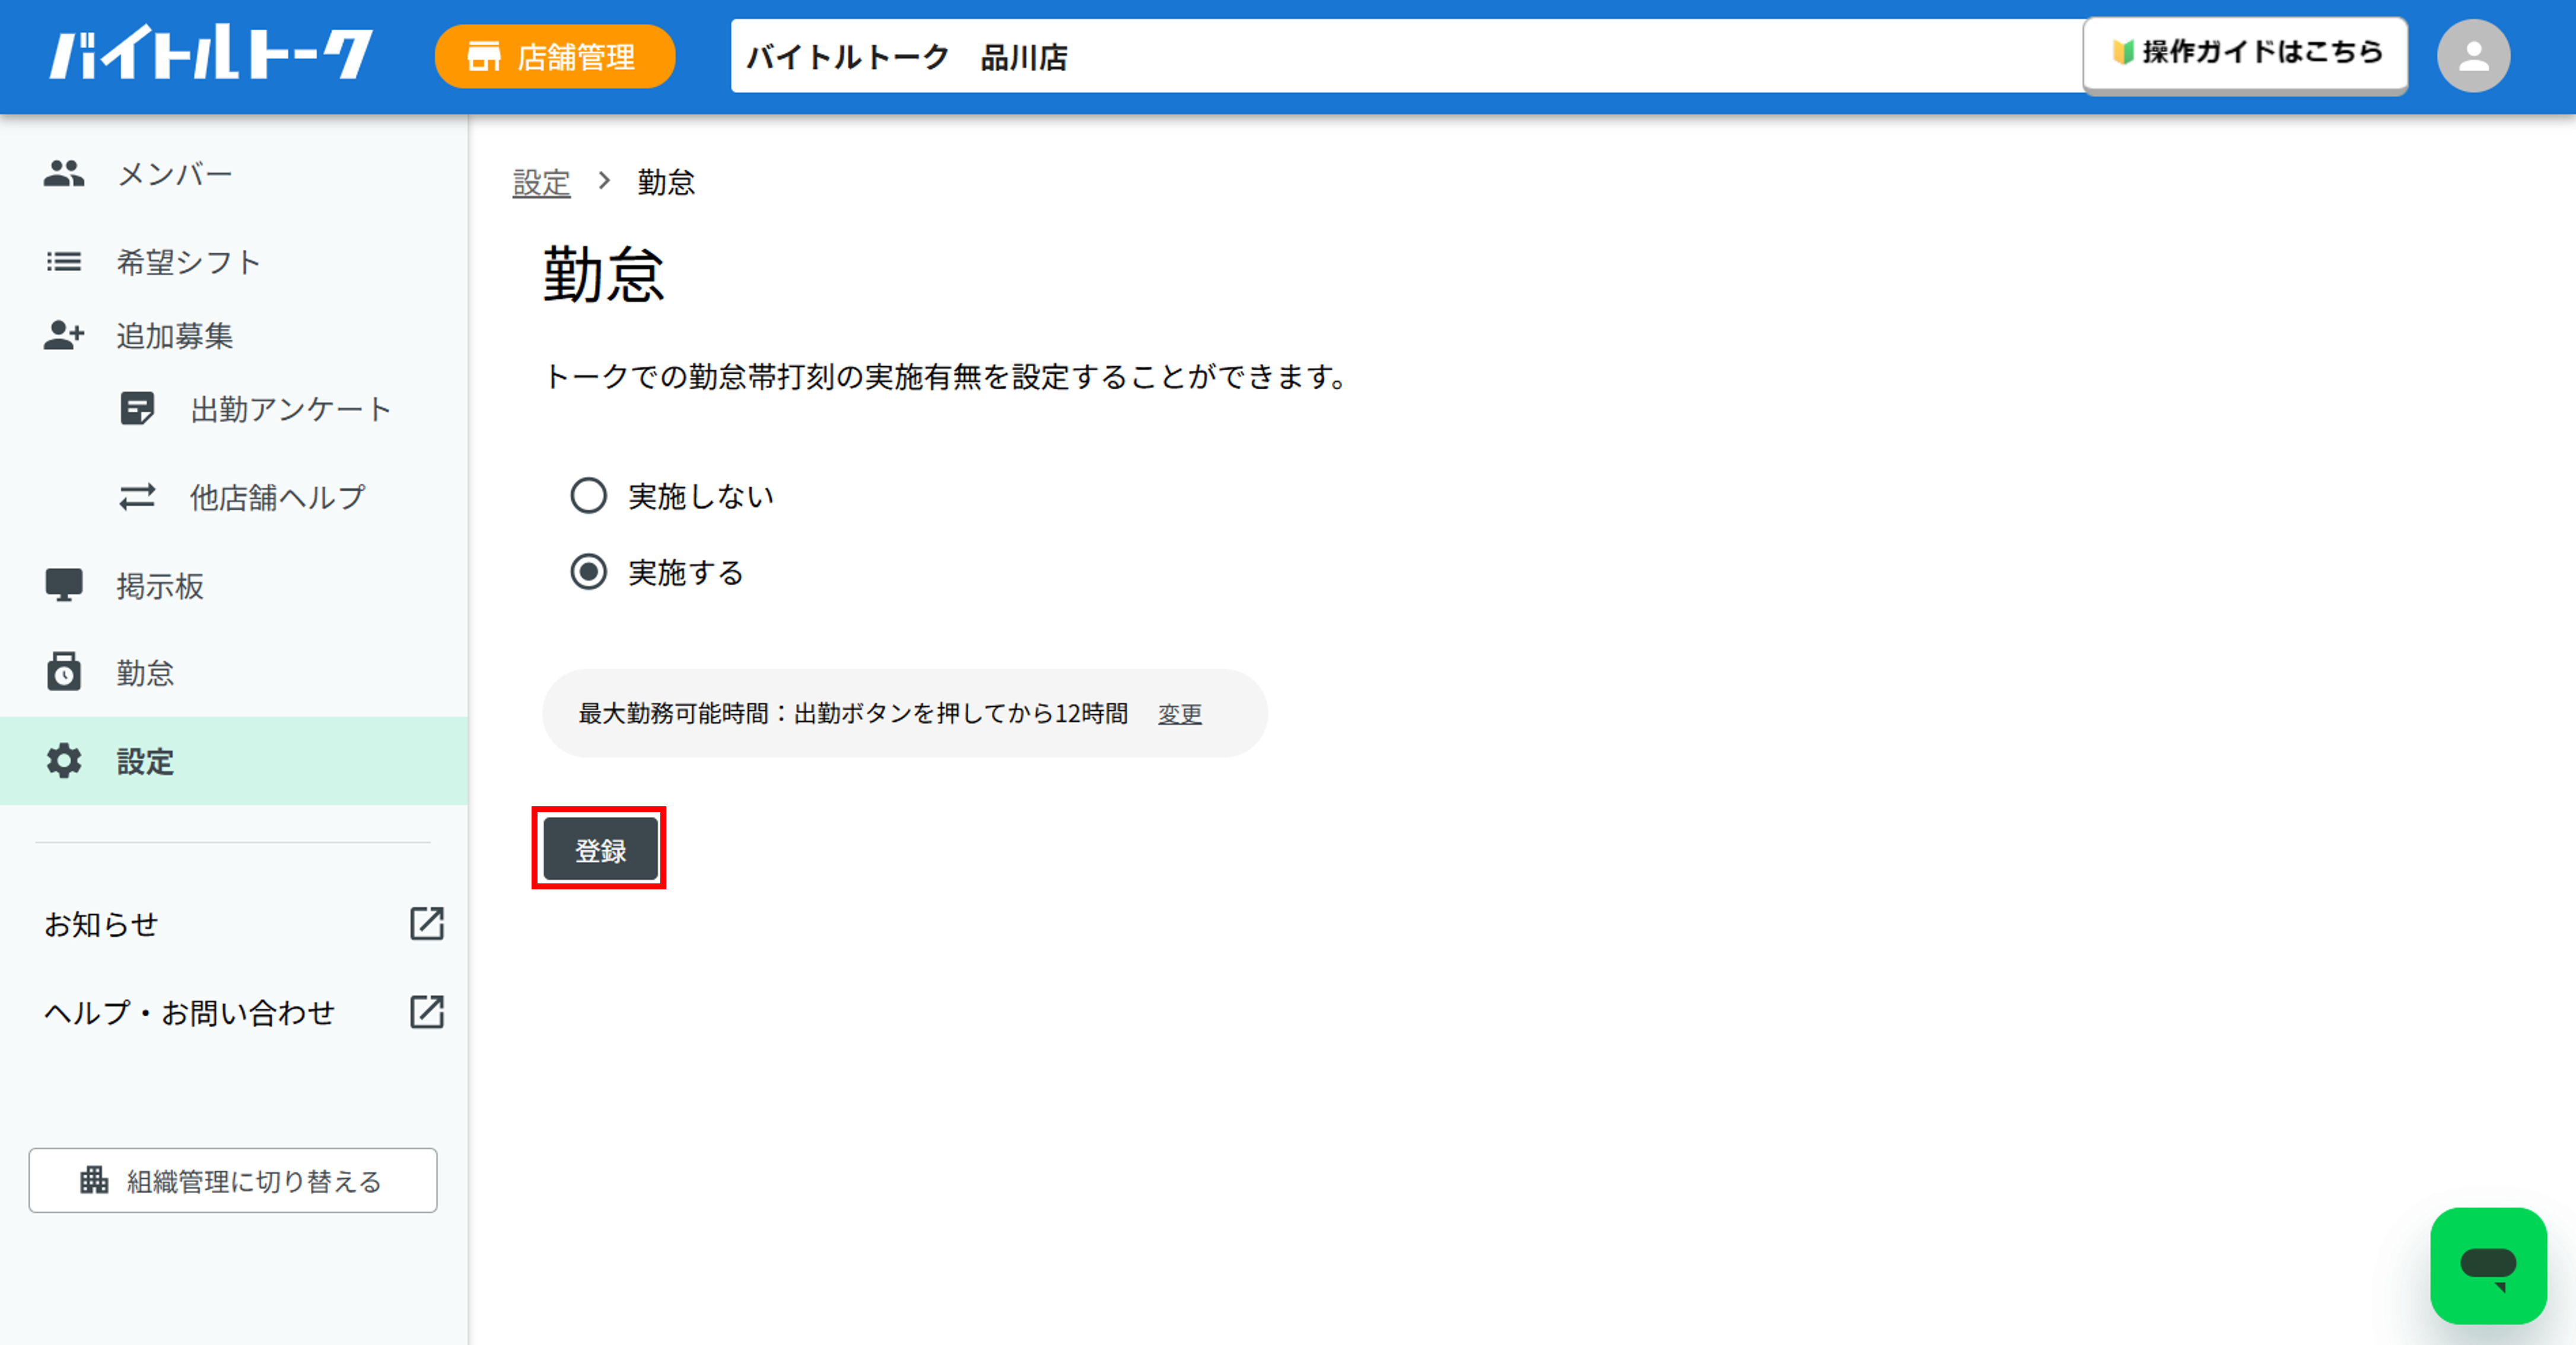Click the 掲示板 monitor icon
Screen dimensions: 2576x1345
64,585
